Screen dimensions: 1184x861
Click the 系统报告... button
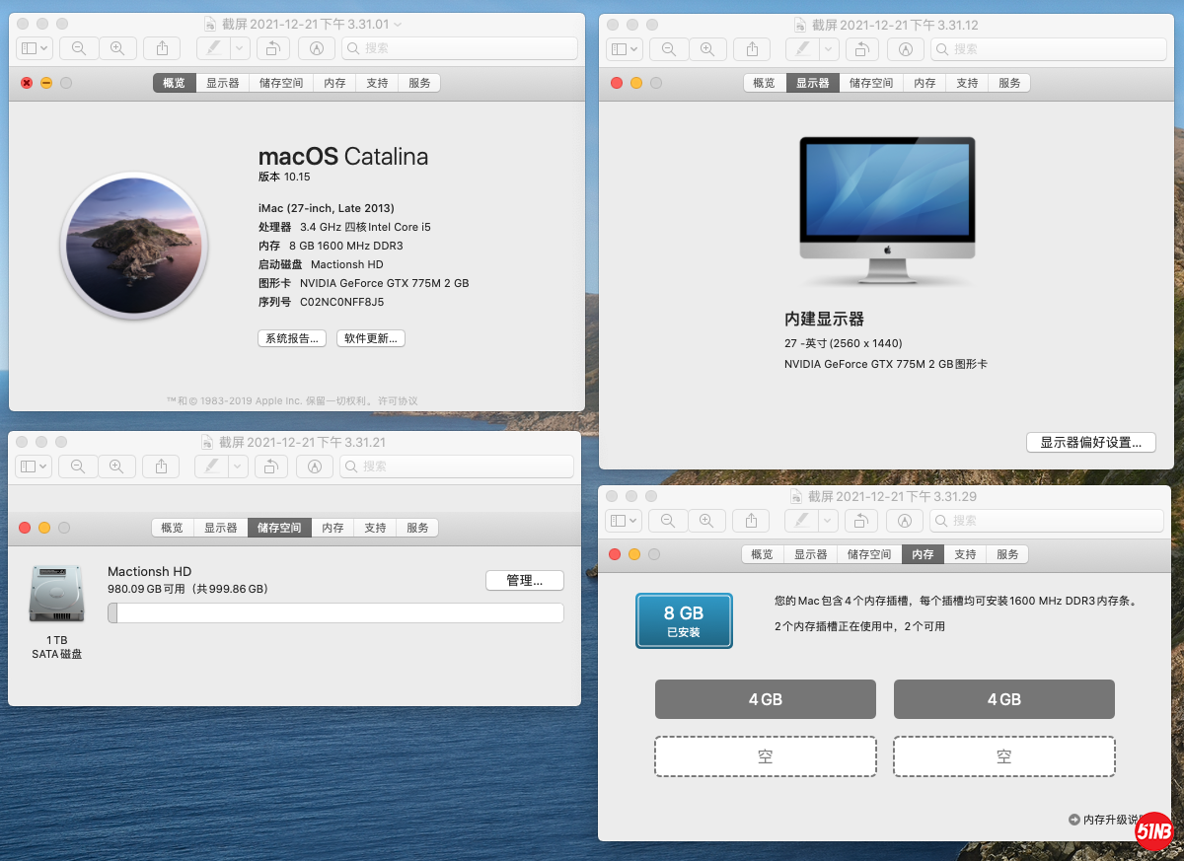click(292, 338)
